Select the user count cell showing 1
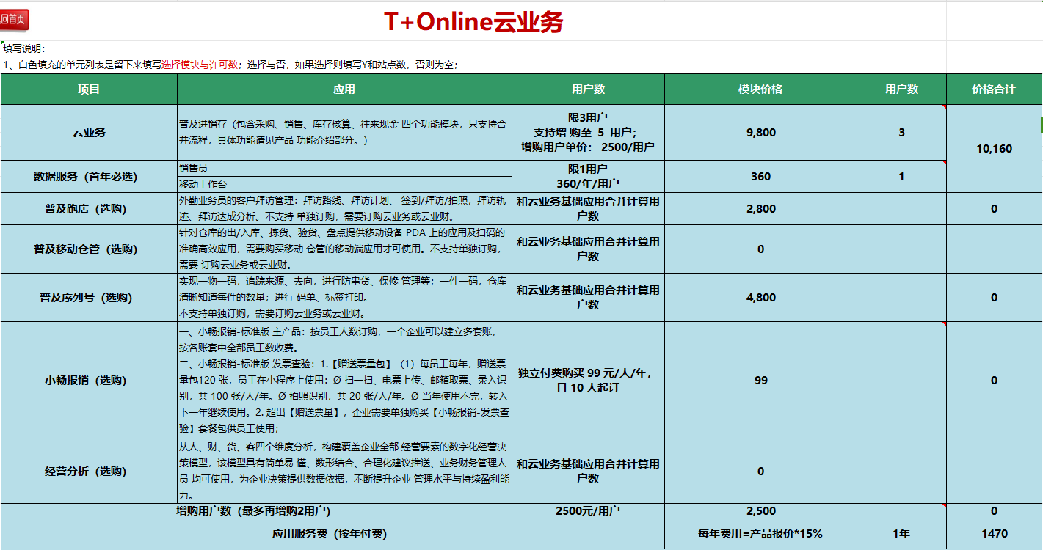The width and height of the screenshot is (1043, 550). pos(901,177)
